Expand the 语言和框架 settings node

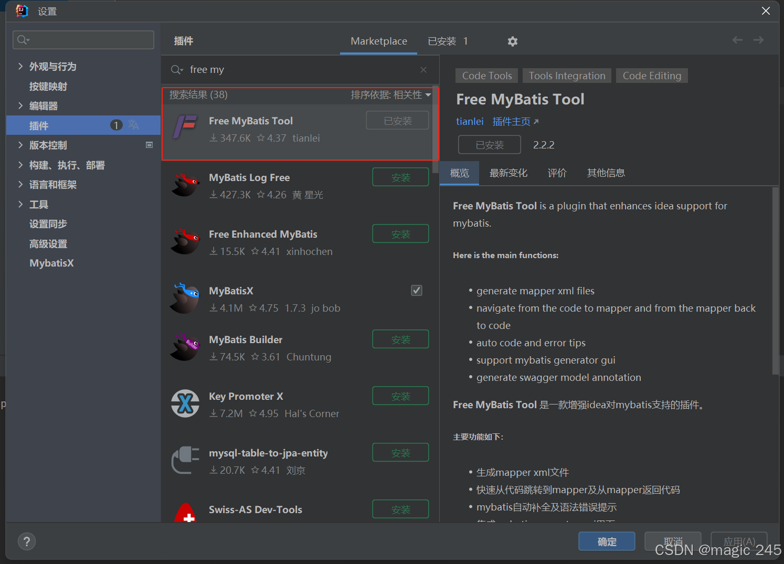[x=20, y=184]
